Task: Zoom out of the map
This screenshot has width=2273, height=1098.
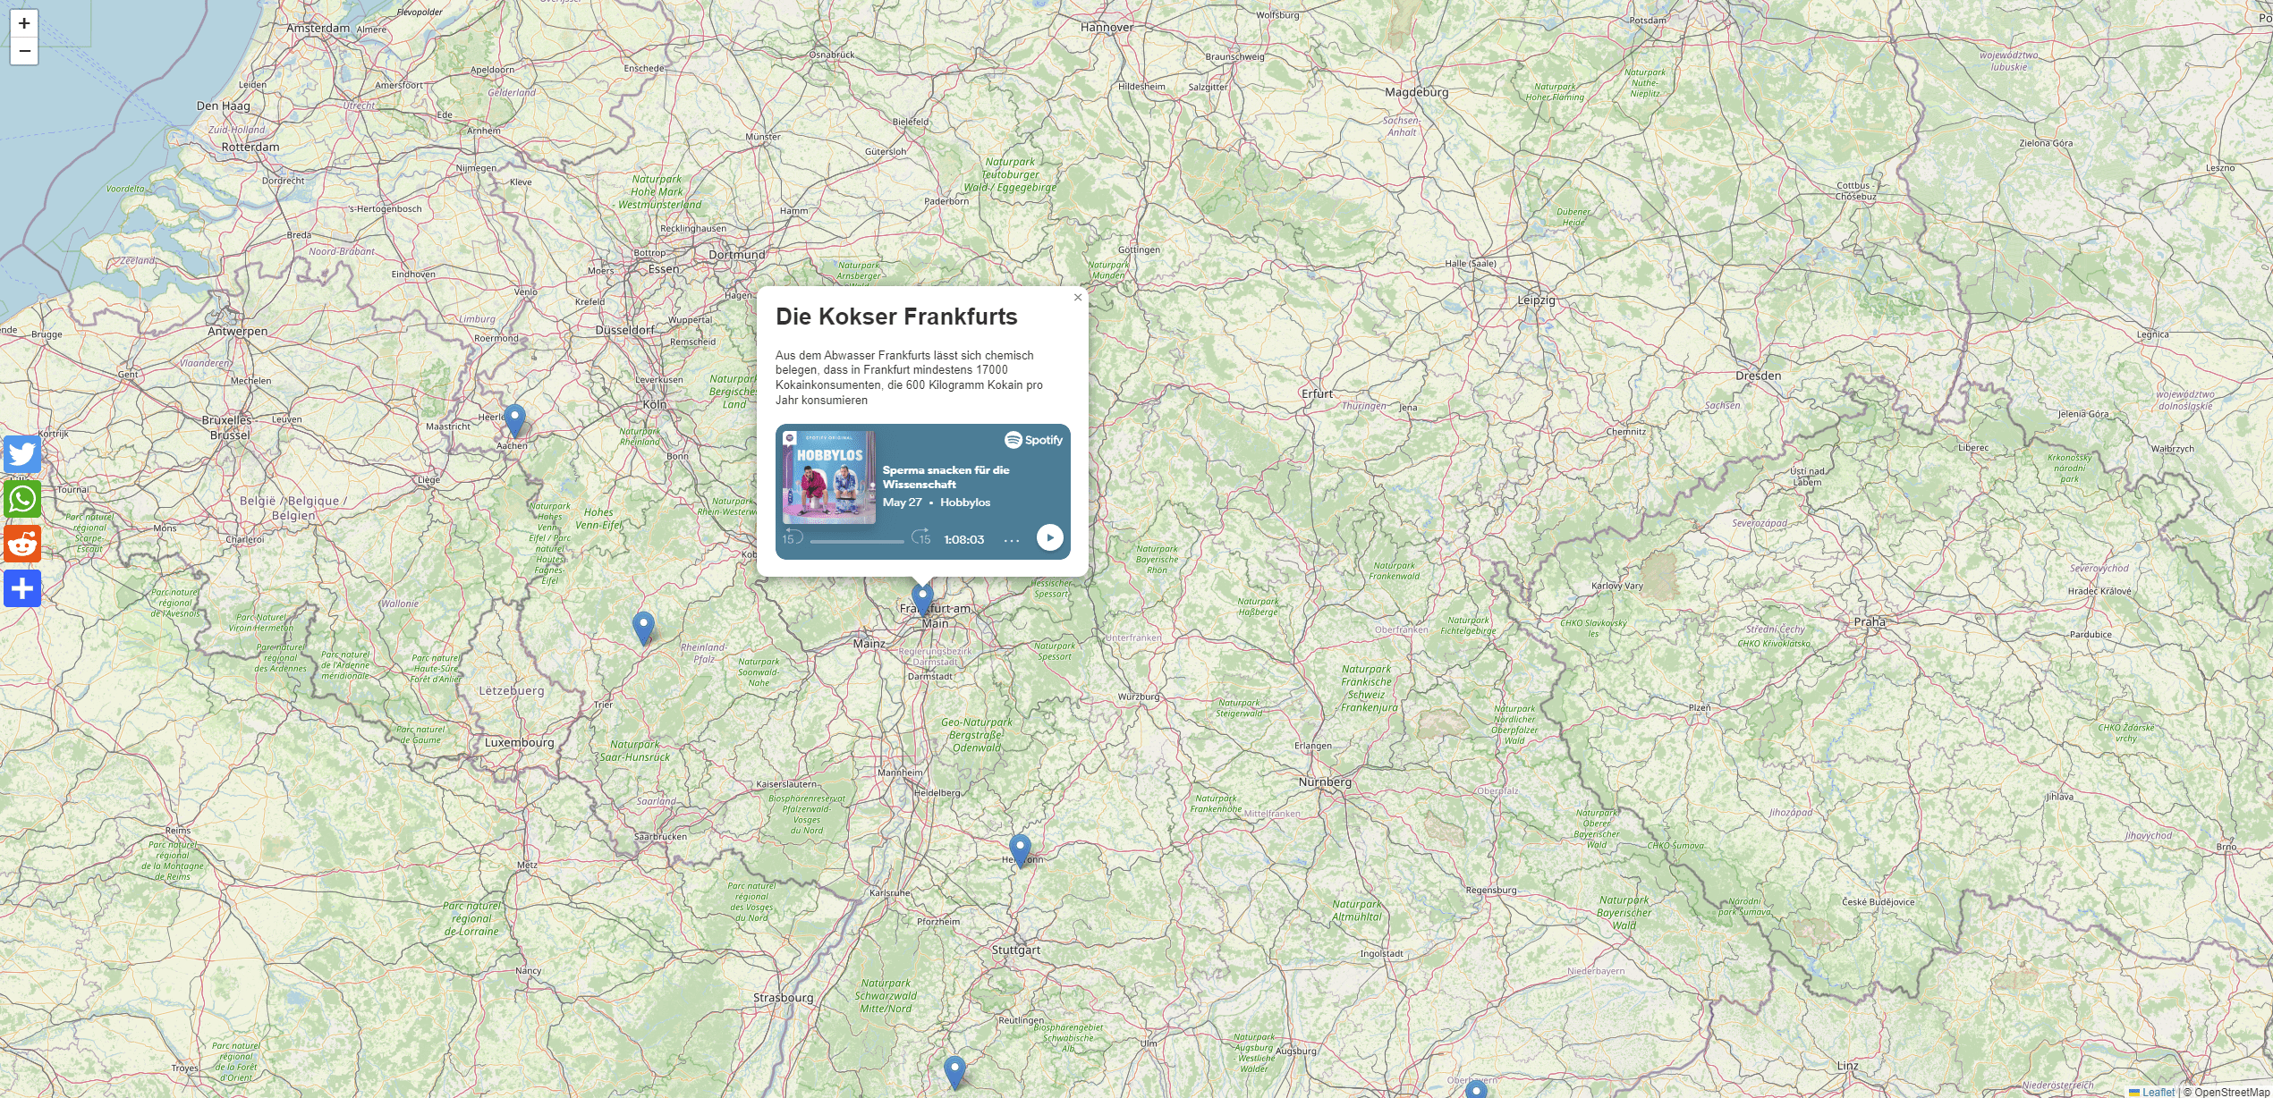Action: pyautogui.click(x=24, y=51)
